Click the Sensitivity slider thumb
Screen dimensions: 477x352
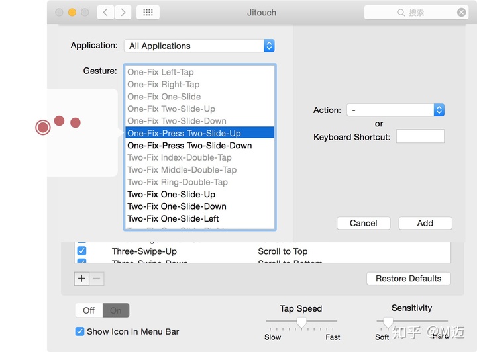tap(388, 322)
